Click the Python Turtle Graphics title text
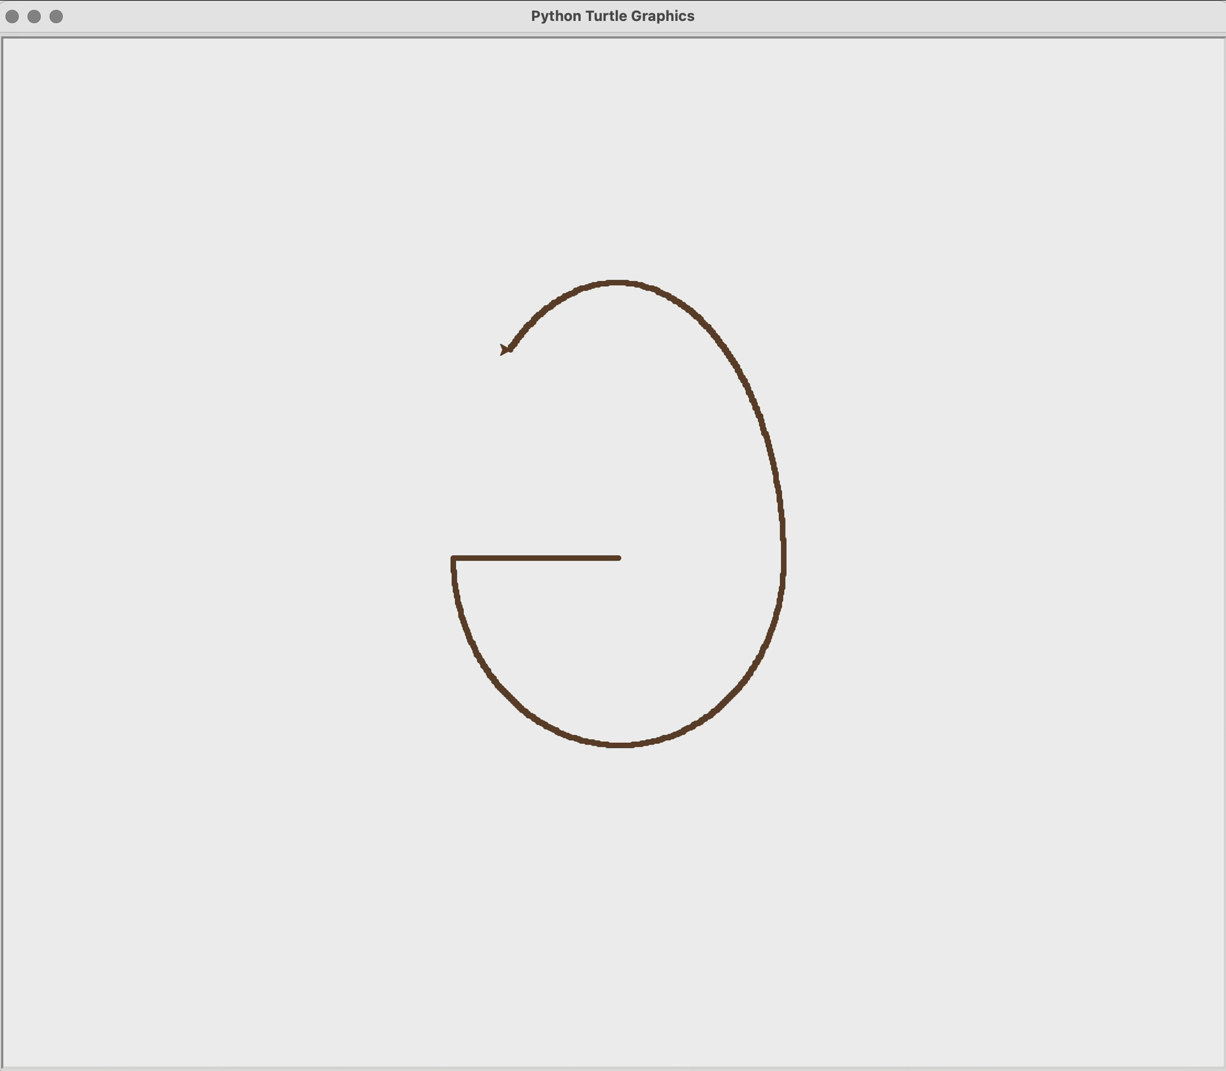The image size is (1226, 1071). [612, 16]
